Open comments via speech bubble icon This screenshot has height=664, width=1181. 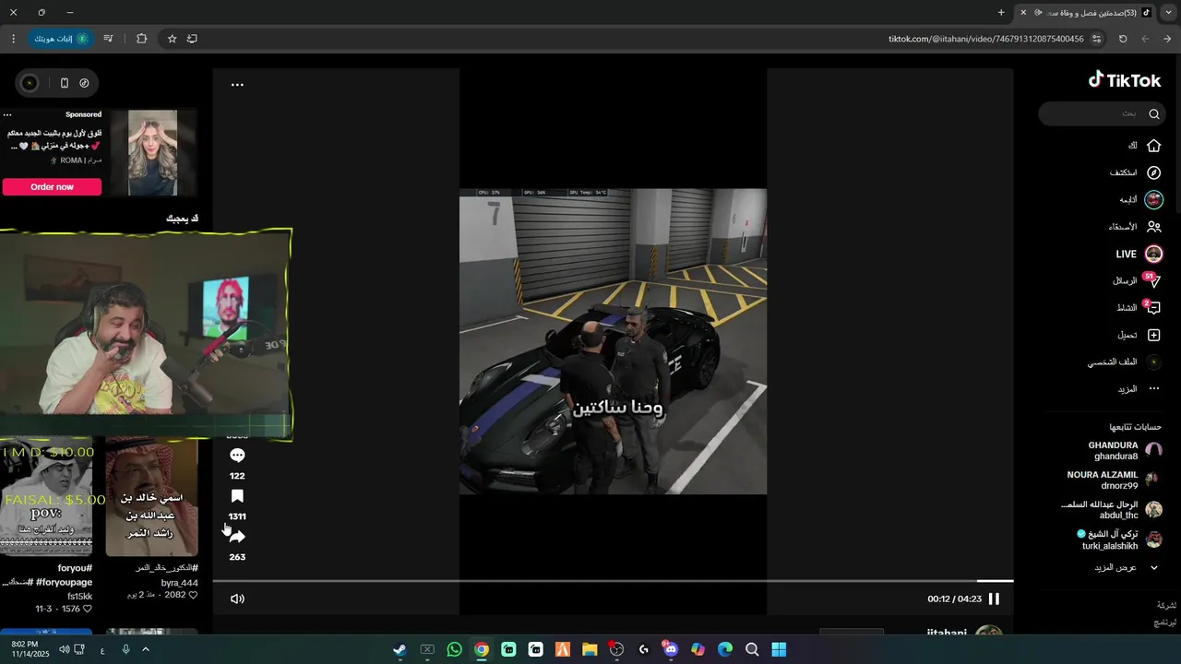[x=237, y=456]
